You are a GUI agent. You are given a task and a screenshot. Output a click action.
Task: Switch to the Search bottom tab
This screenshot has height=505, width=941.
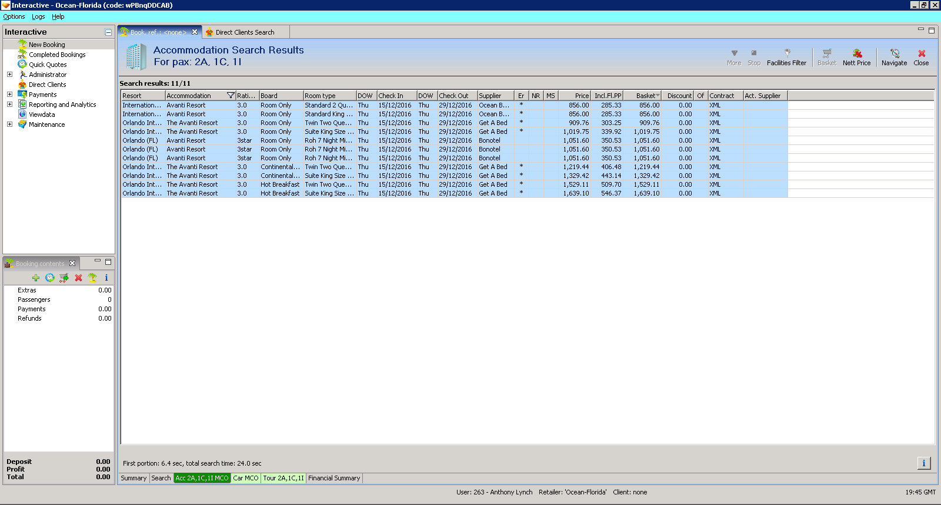(161, 478)
